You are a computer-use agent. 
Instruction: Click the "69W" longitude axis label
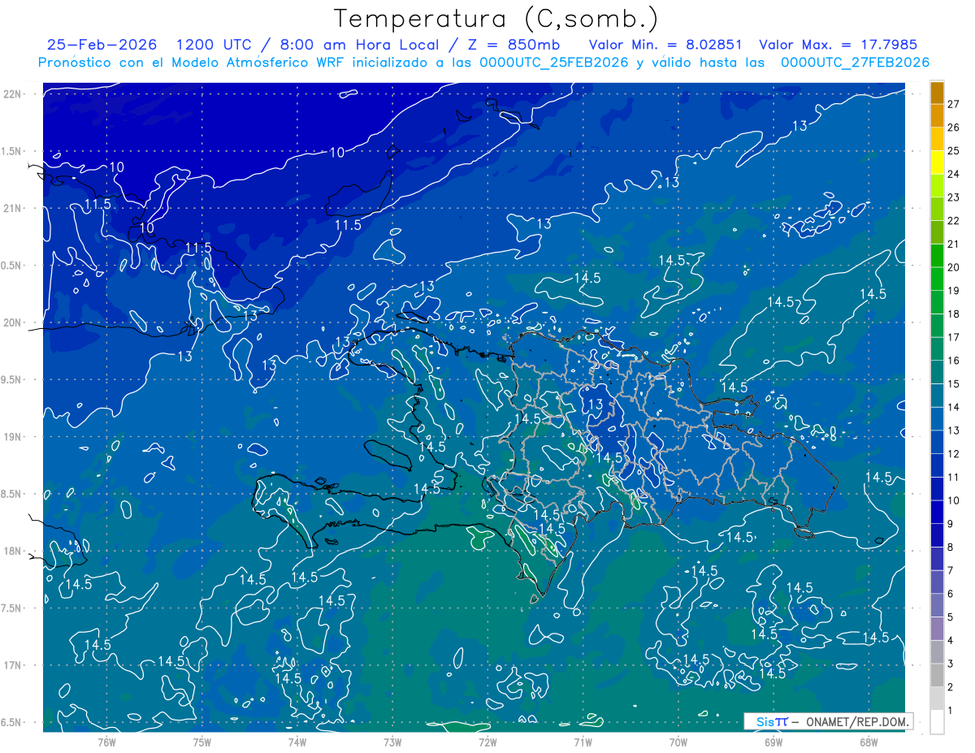[x=773, y=742]
